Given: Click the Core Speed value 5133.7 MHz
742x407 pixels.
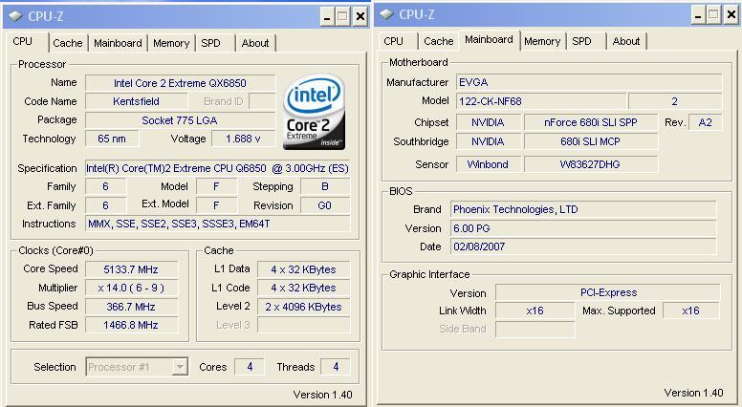Looking at the screenshot, I should pyautogui.click(x=131, y=269).
